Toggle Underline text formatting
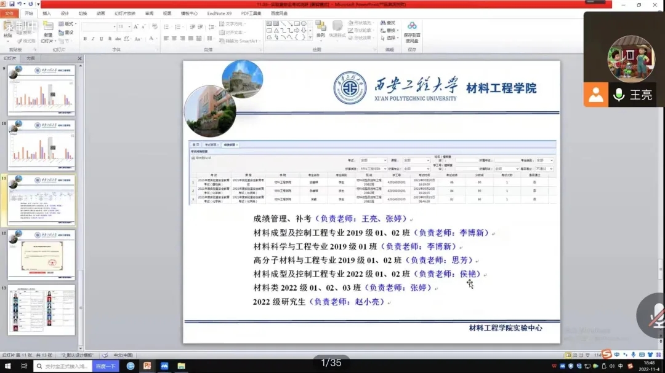Viewport: 665px width, 373px height. 102,39
